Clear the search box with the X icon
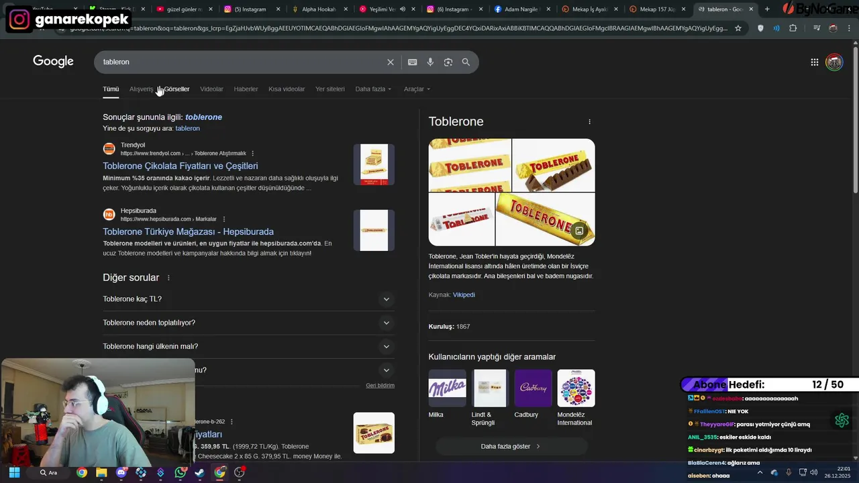 coord(391,62)
